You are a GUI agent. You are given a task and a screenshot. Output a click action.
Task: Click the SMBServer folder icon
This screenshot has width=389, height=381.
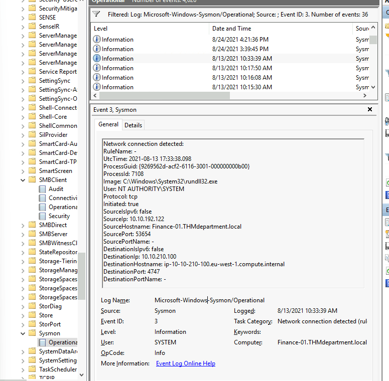tap(32, 234)
